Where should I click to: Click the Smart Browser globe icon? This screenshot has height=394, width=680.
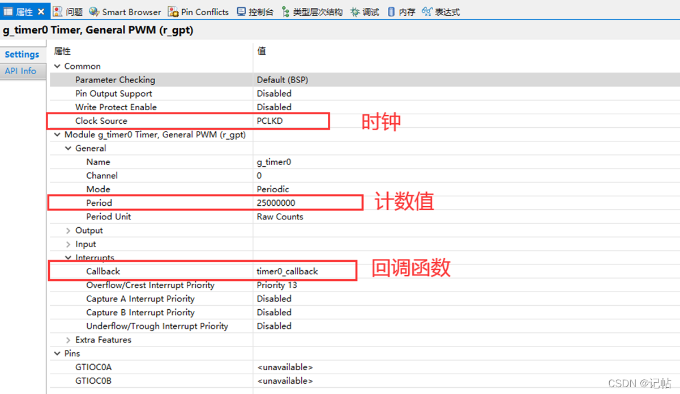(x=94, y=12)
